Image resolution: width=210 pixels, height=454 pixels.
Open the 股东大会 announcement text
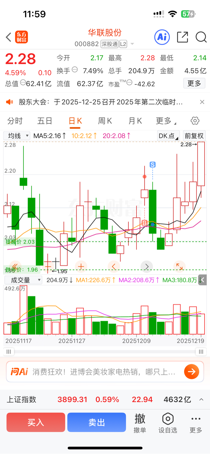tap(101, 102)
